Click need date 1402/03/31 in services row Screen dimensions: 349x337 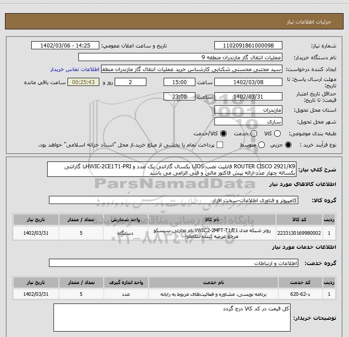[36, 294]
